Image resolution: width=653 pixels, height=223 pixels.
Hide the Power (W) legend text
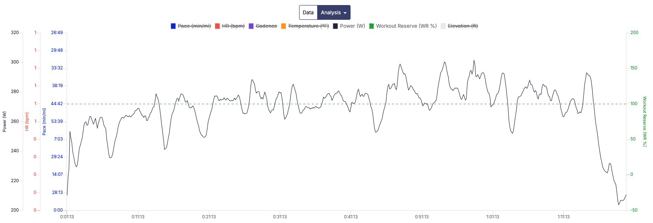coord(352,26)
